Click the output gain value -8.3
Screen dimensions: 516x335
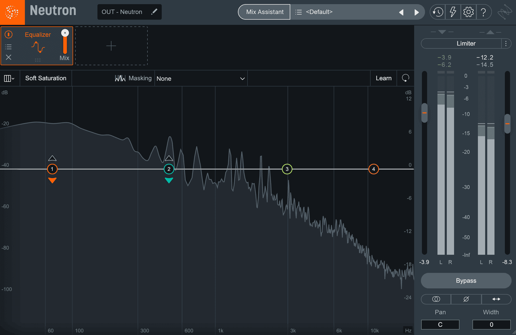coord(507,262)
